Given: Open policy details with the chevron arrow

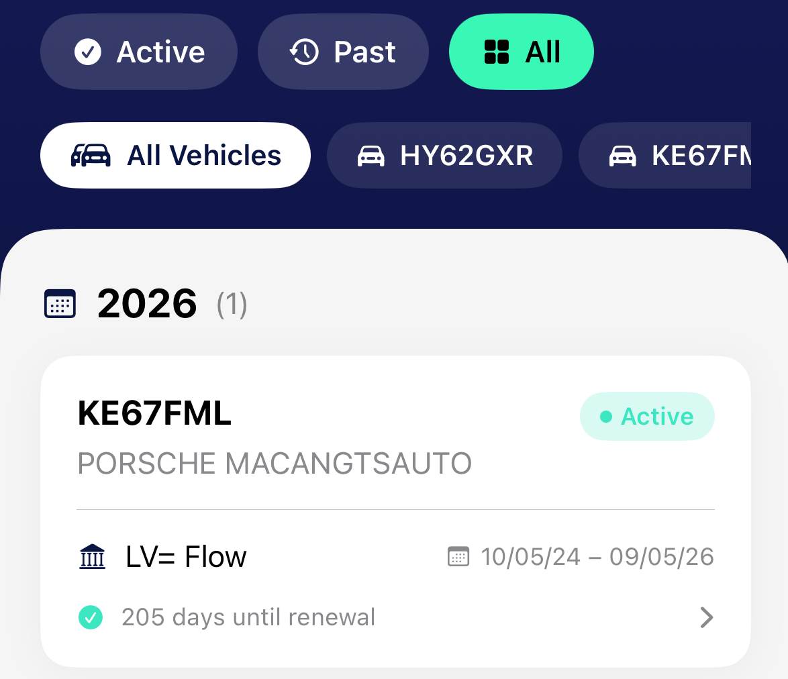Looking at the screenshot, I should pyautogui.click(x=706, y=617).
